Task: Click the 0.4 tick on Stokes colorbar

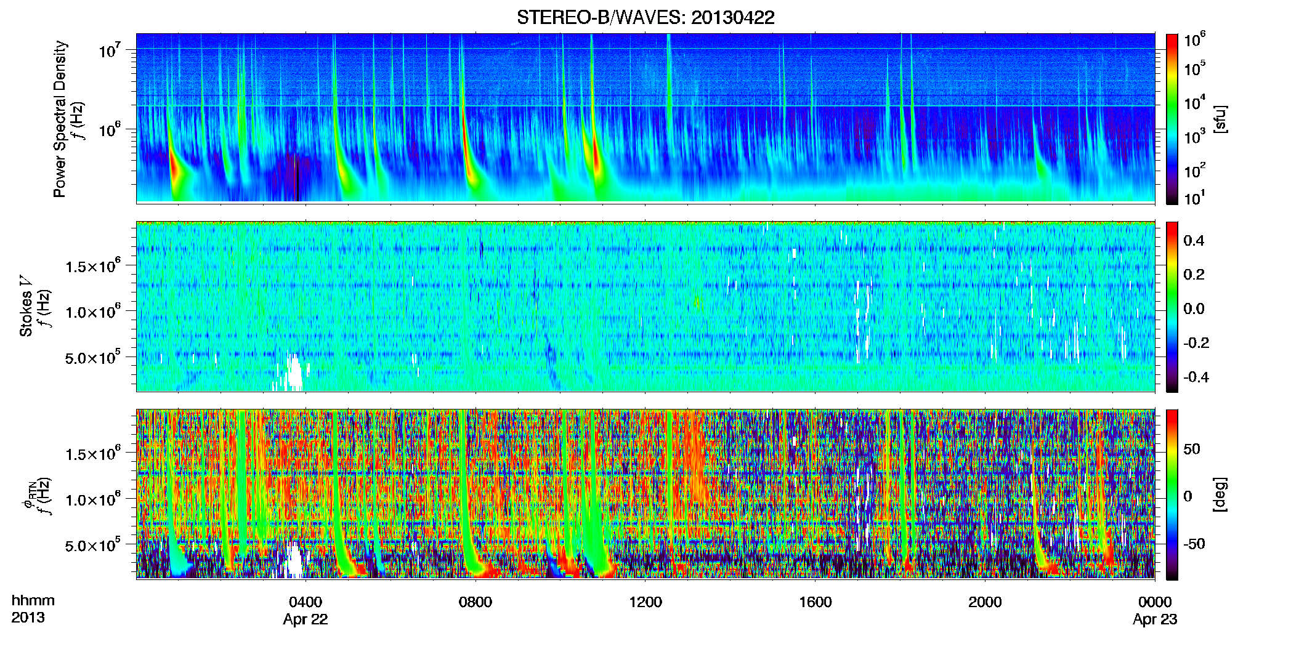Action: [1194, 241]
